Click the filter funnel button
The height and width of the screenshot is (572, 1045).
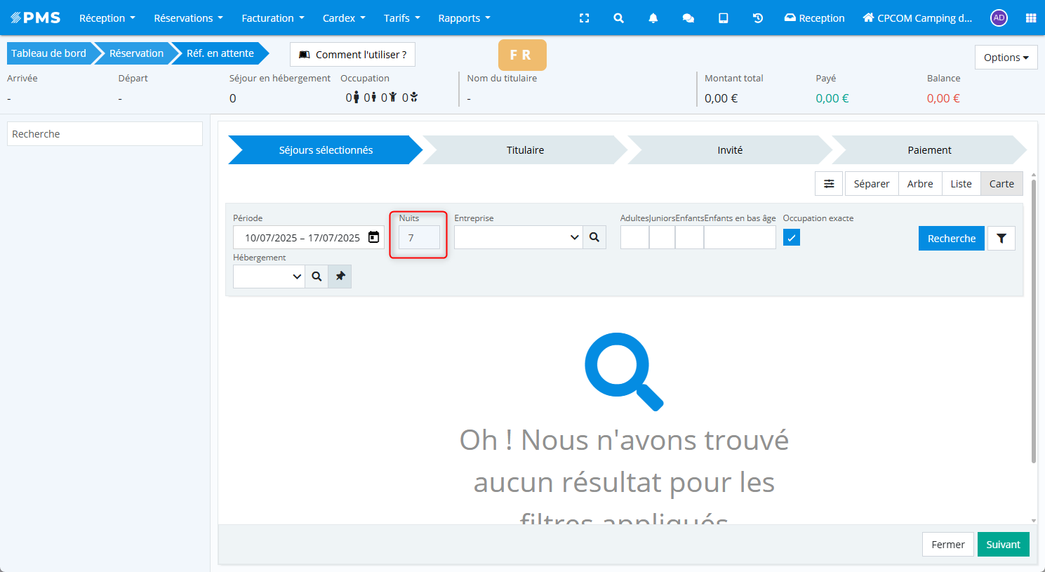[x=1001, y=239]
